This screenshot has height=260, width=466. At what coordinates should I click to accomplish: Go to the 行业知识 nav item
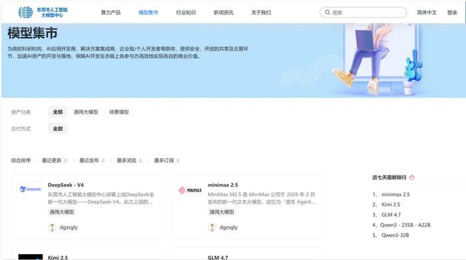click(186, 13)
